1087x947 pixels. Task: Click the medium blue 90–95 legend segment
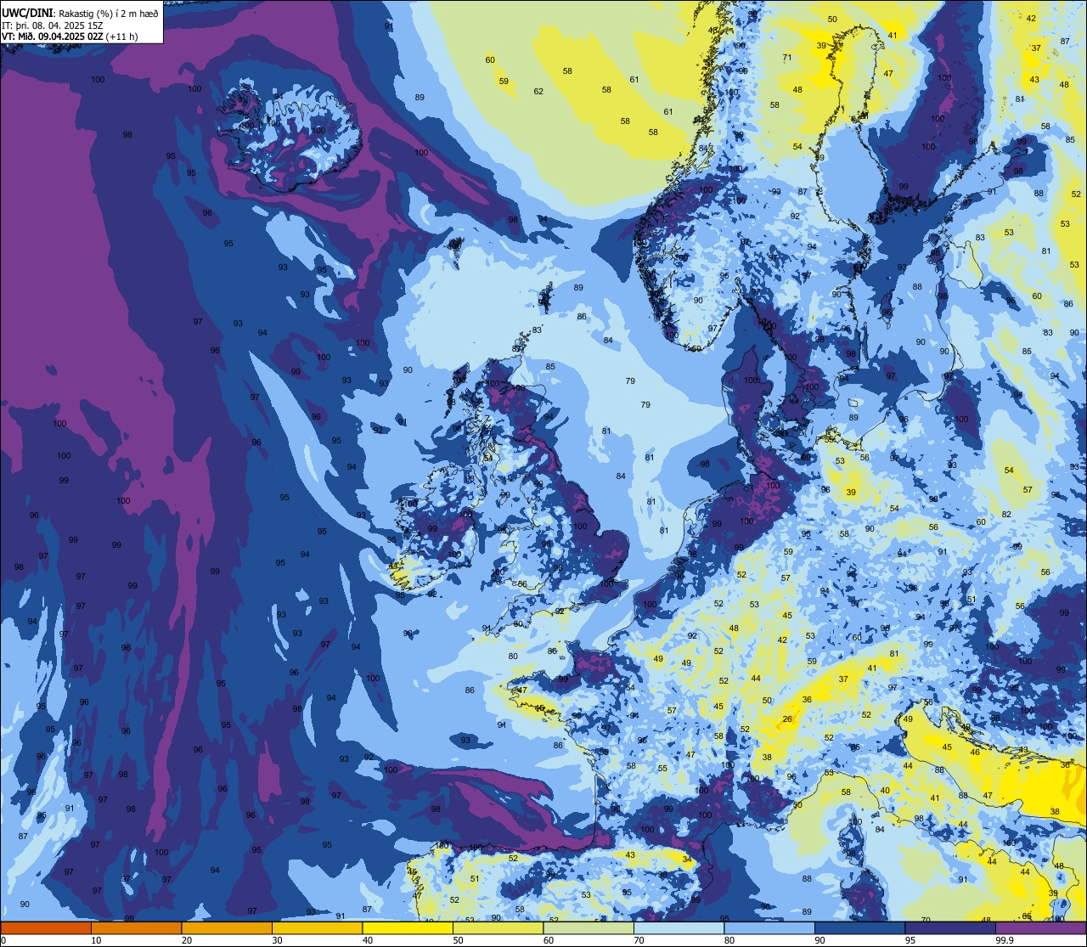click(859, 928)
